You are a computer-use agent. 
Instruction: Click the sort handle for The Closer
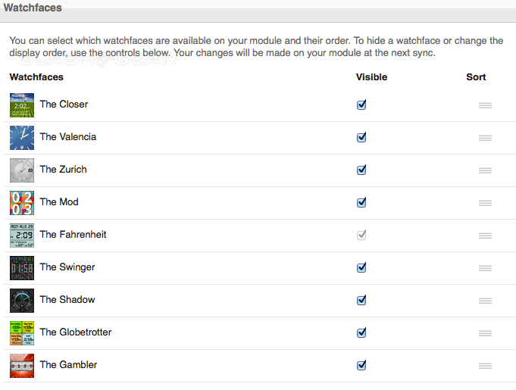(x=485, y=105)
